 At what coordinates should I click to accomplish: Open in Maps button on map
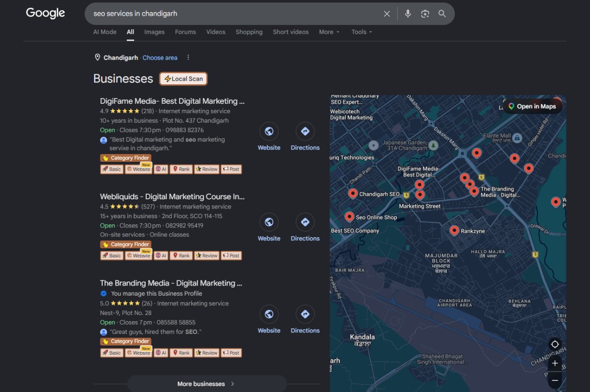(x=532, y=107)
